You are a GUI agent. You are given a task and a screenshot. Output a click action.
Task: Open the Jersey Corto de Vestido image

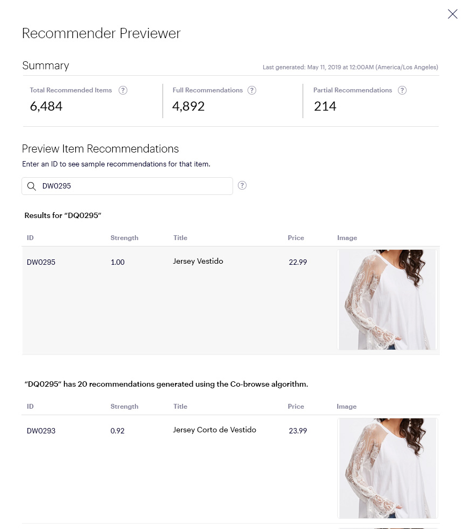click(x=388, y=468)
